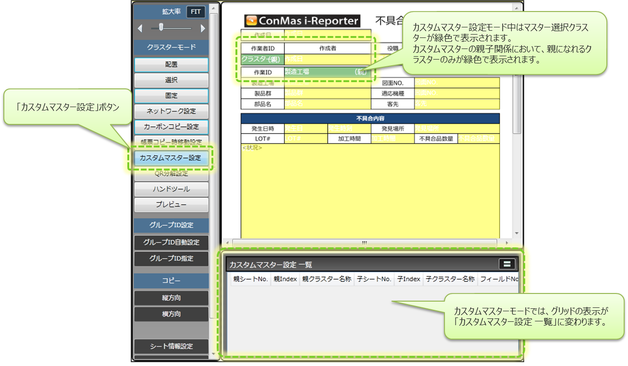The image size is (628, 366).
Task: Open カーボンコピー設定 mode
Action: [x=171, y=127]
